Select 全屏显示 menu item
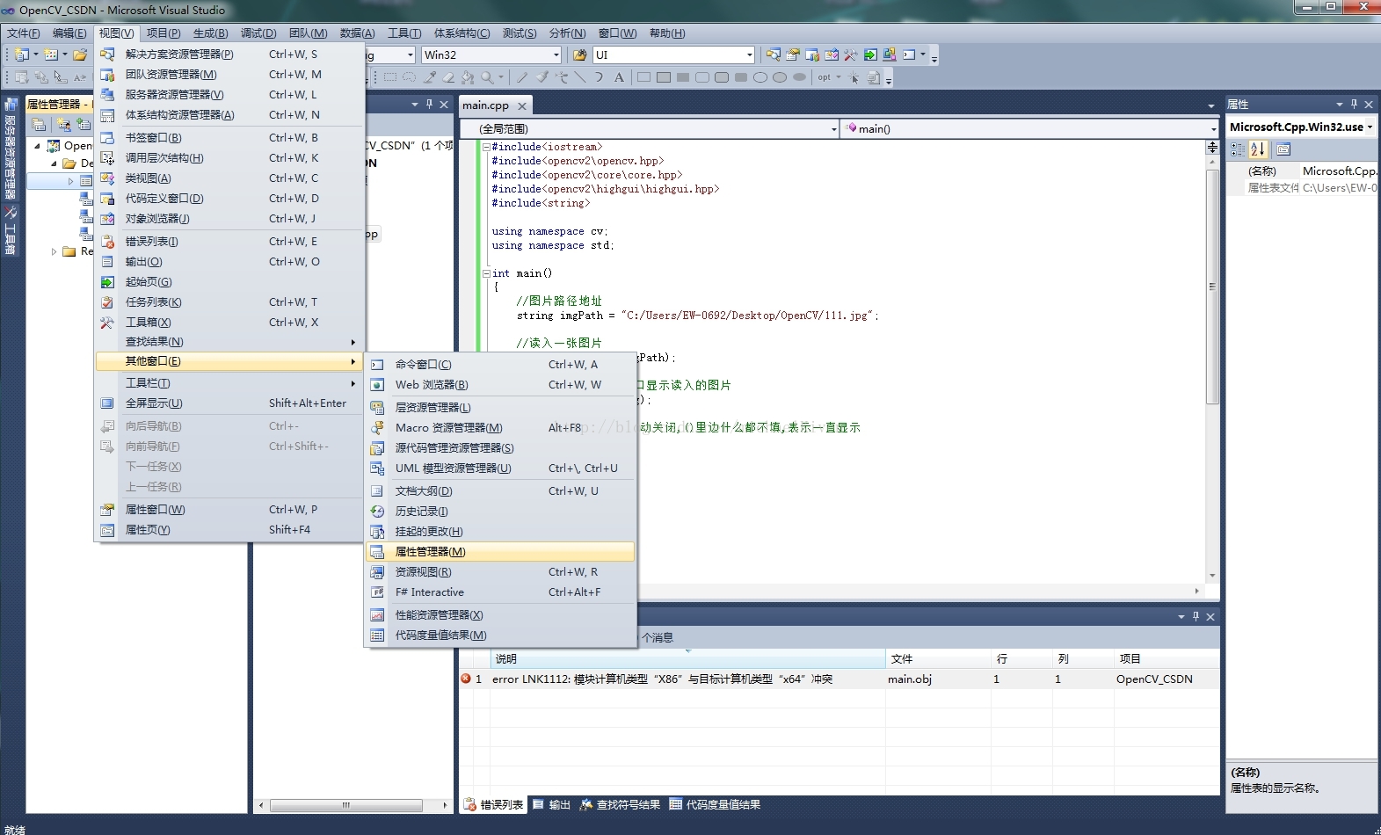 click(x=229, y=403)
